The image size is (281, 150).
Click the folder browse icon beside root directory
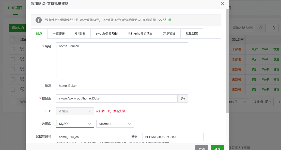(183, 98)
